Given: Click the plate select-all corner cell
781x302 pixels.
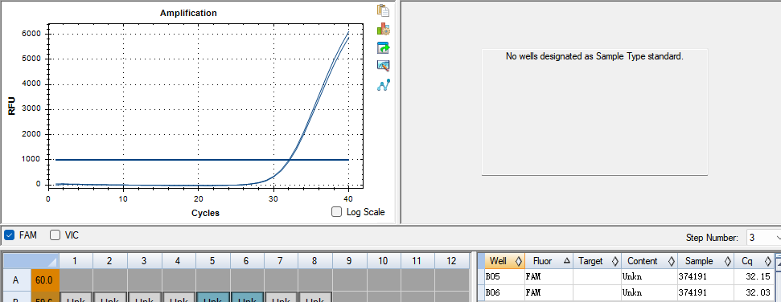Looking at the screenshot, I should (31, 261).
